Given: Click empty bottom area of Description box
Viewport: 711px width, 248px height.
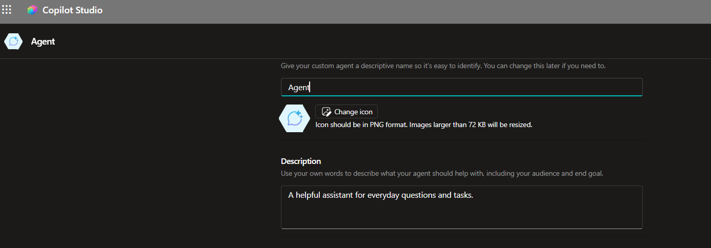Looking at the screenshot, I should pos(461,217).
